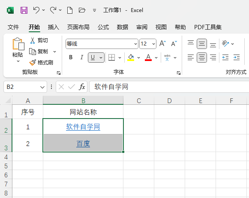Screen dimensions: 249x198
Task: Confirm formula entry with checkmark icon
Action: coord(72,87)
